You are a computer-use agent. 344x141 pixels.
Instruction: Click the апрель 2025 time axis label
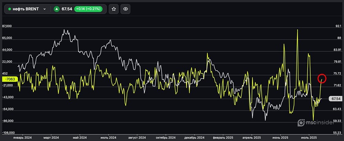pos(252,137)
